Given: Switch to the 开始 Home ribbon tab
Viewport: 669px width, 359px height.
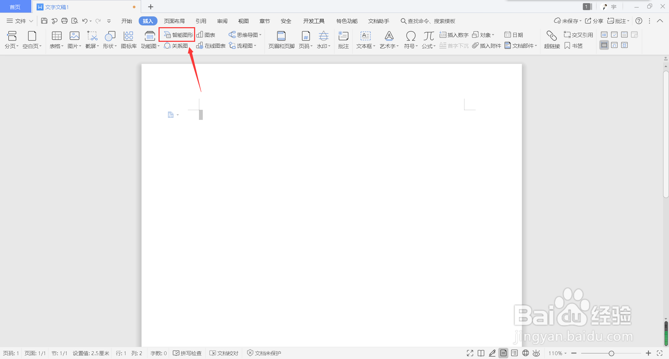Looking at the screenshot, I should [x=126, y=21].
